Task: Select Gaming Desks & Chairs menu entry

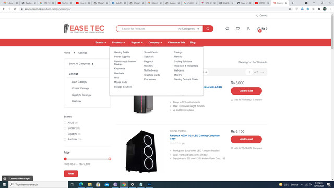Action: 186,79
